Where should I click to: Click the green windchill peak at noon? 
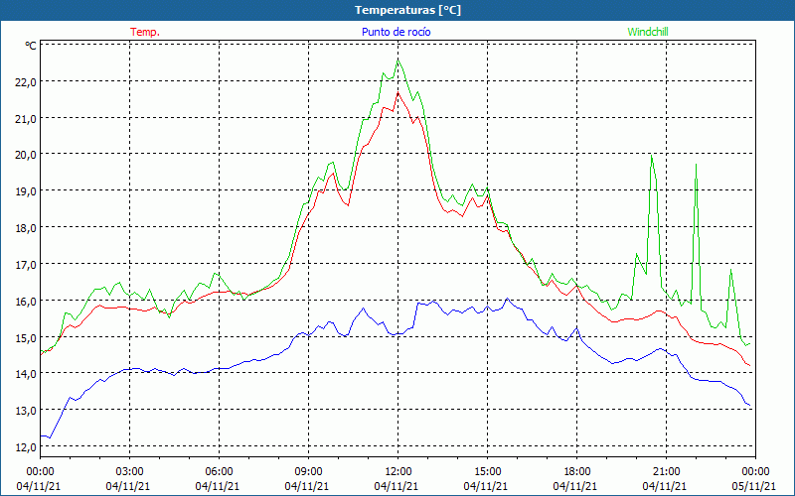(x=398, y=60)
